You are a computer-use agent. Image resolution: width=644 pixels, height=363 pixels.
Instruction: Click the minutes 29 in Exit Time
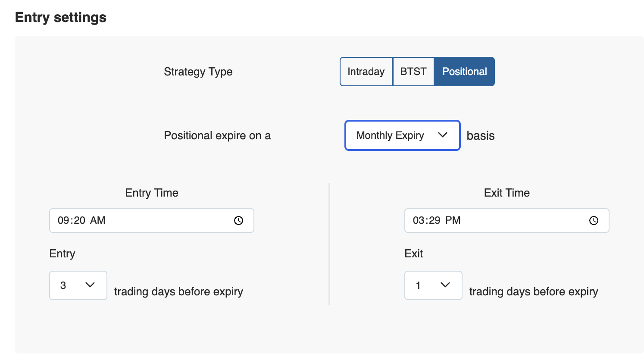click(x=435, y=220)
